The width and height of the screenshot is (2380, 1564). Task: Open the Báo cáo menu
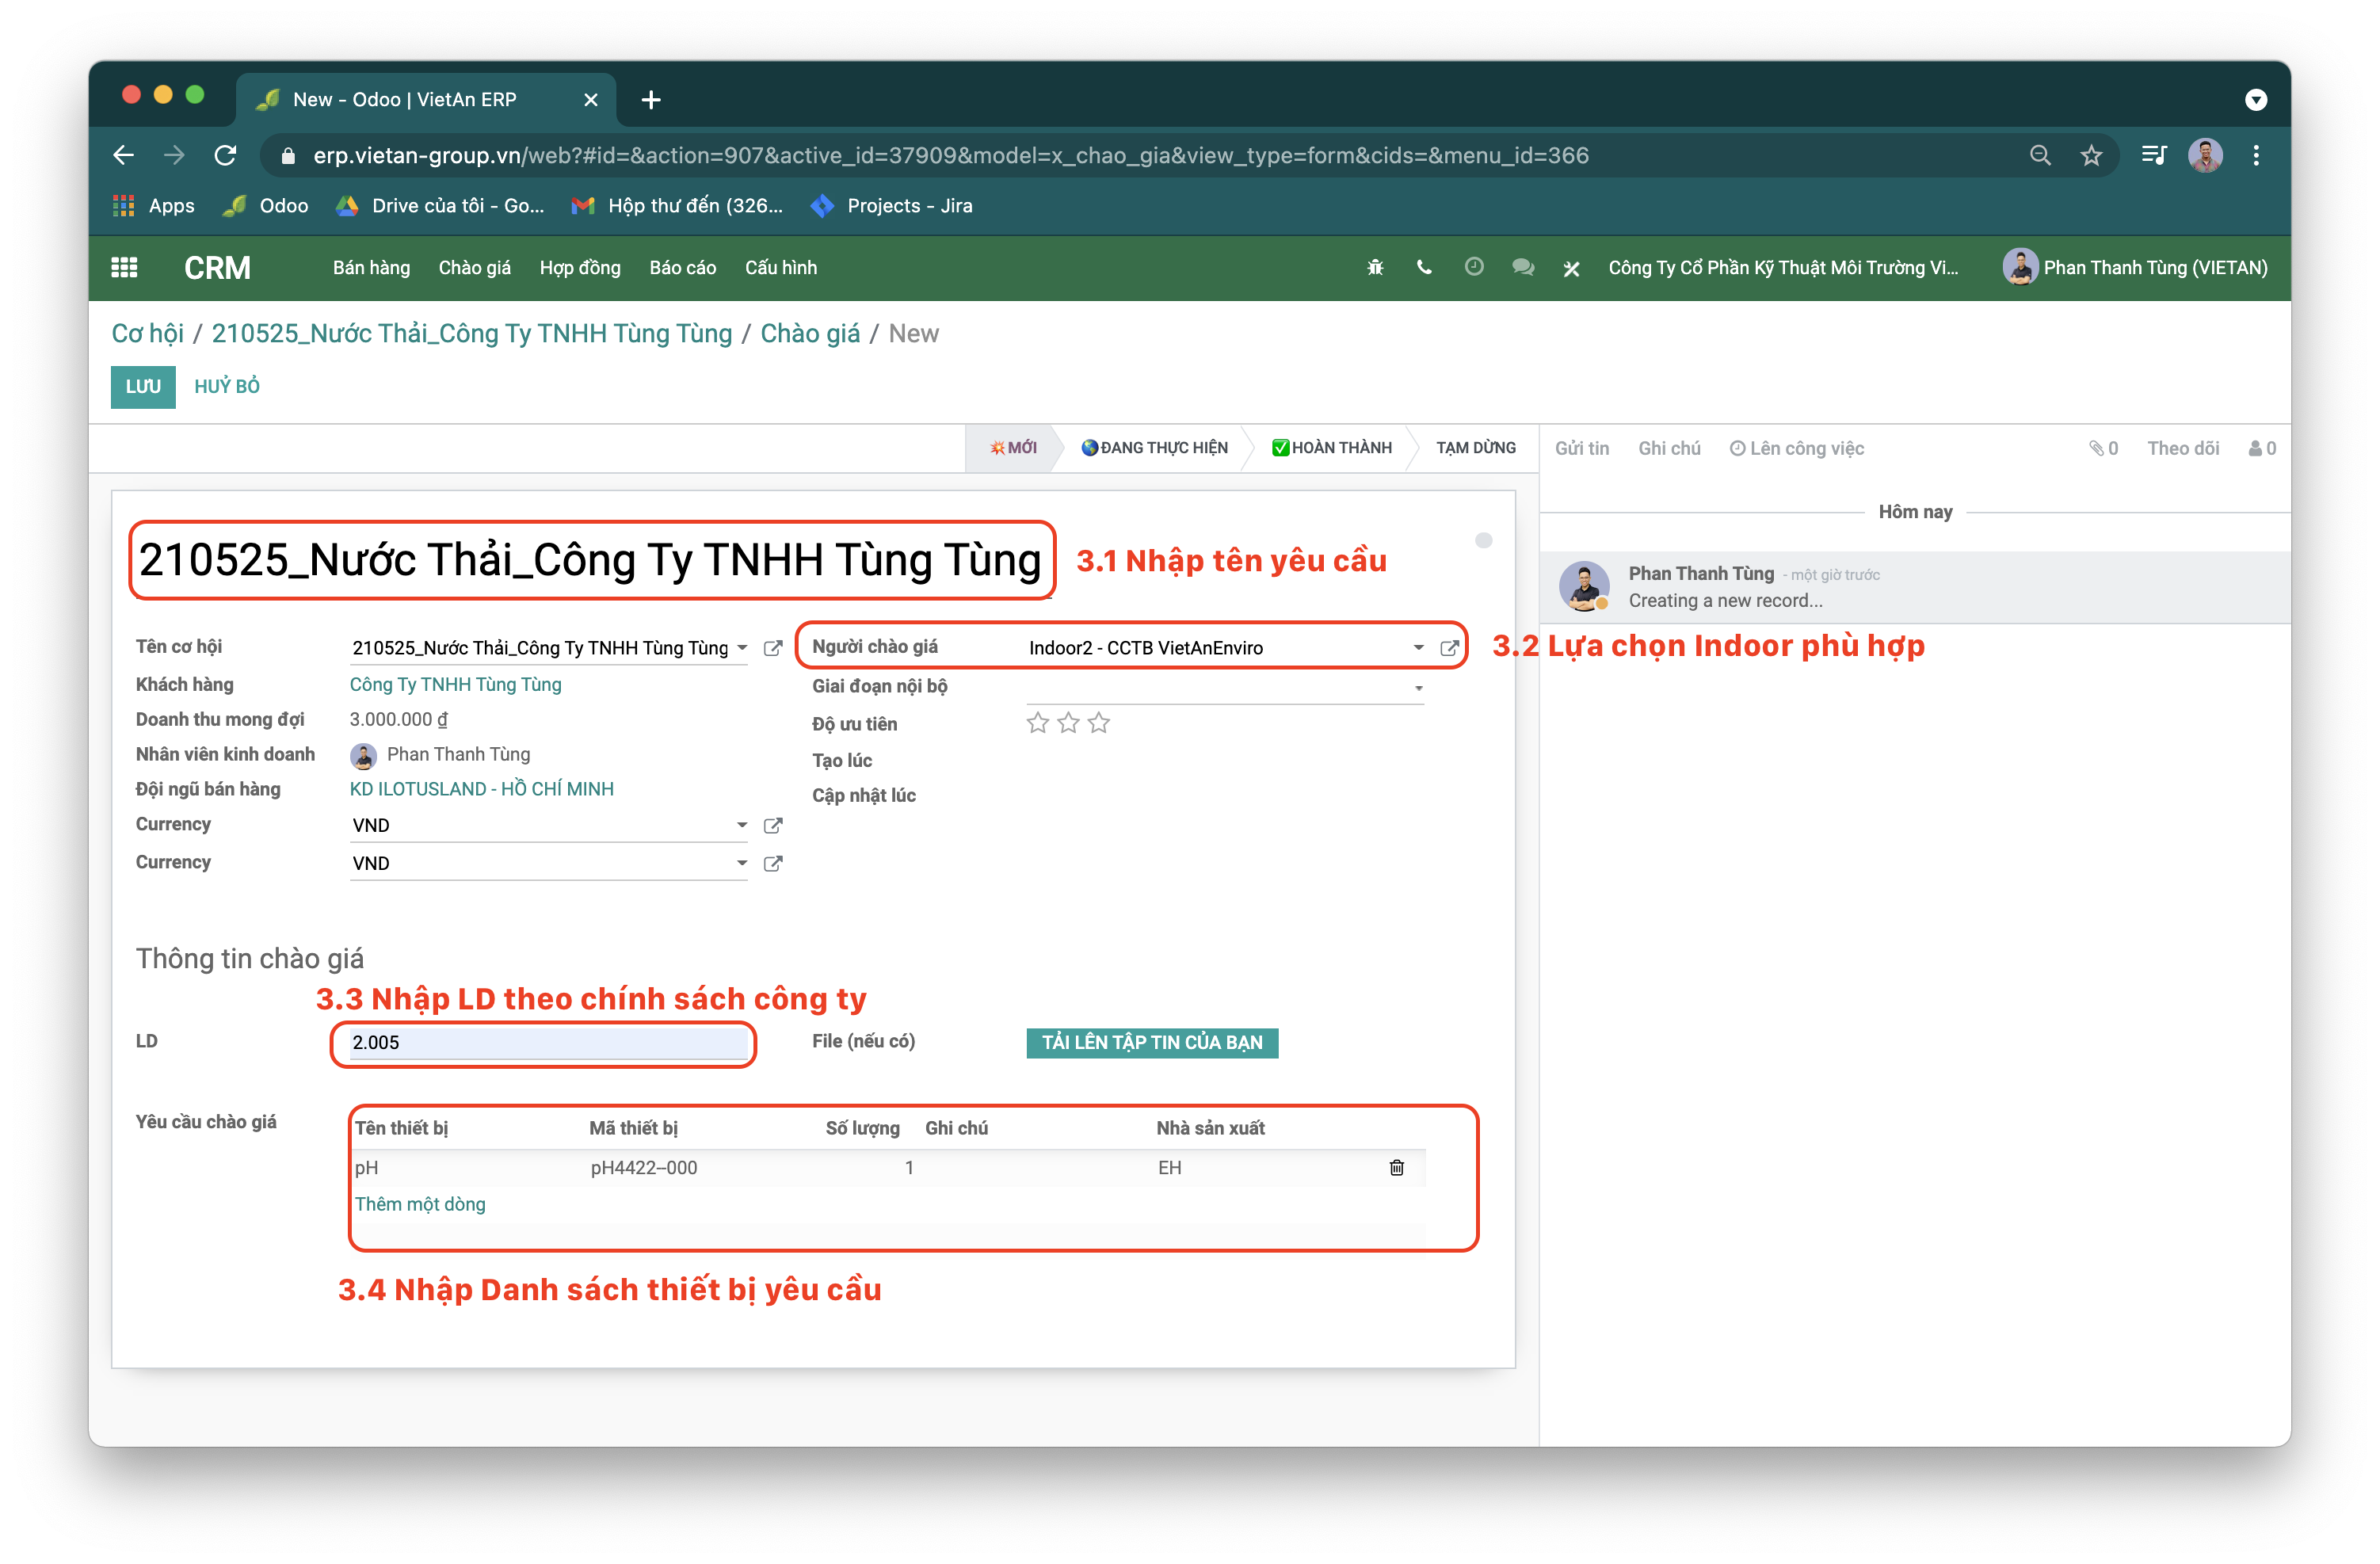click(x=682, y=268)
